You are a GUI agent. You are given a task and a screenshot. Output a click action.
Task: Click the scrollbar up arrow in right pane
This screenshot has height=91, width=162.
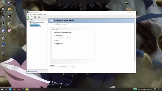[x=135, y=19]
